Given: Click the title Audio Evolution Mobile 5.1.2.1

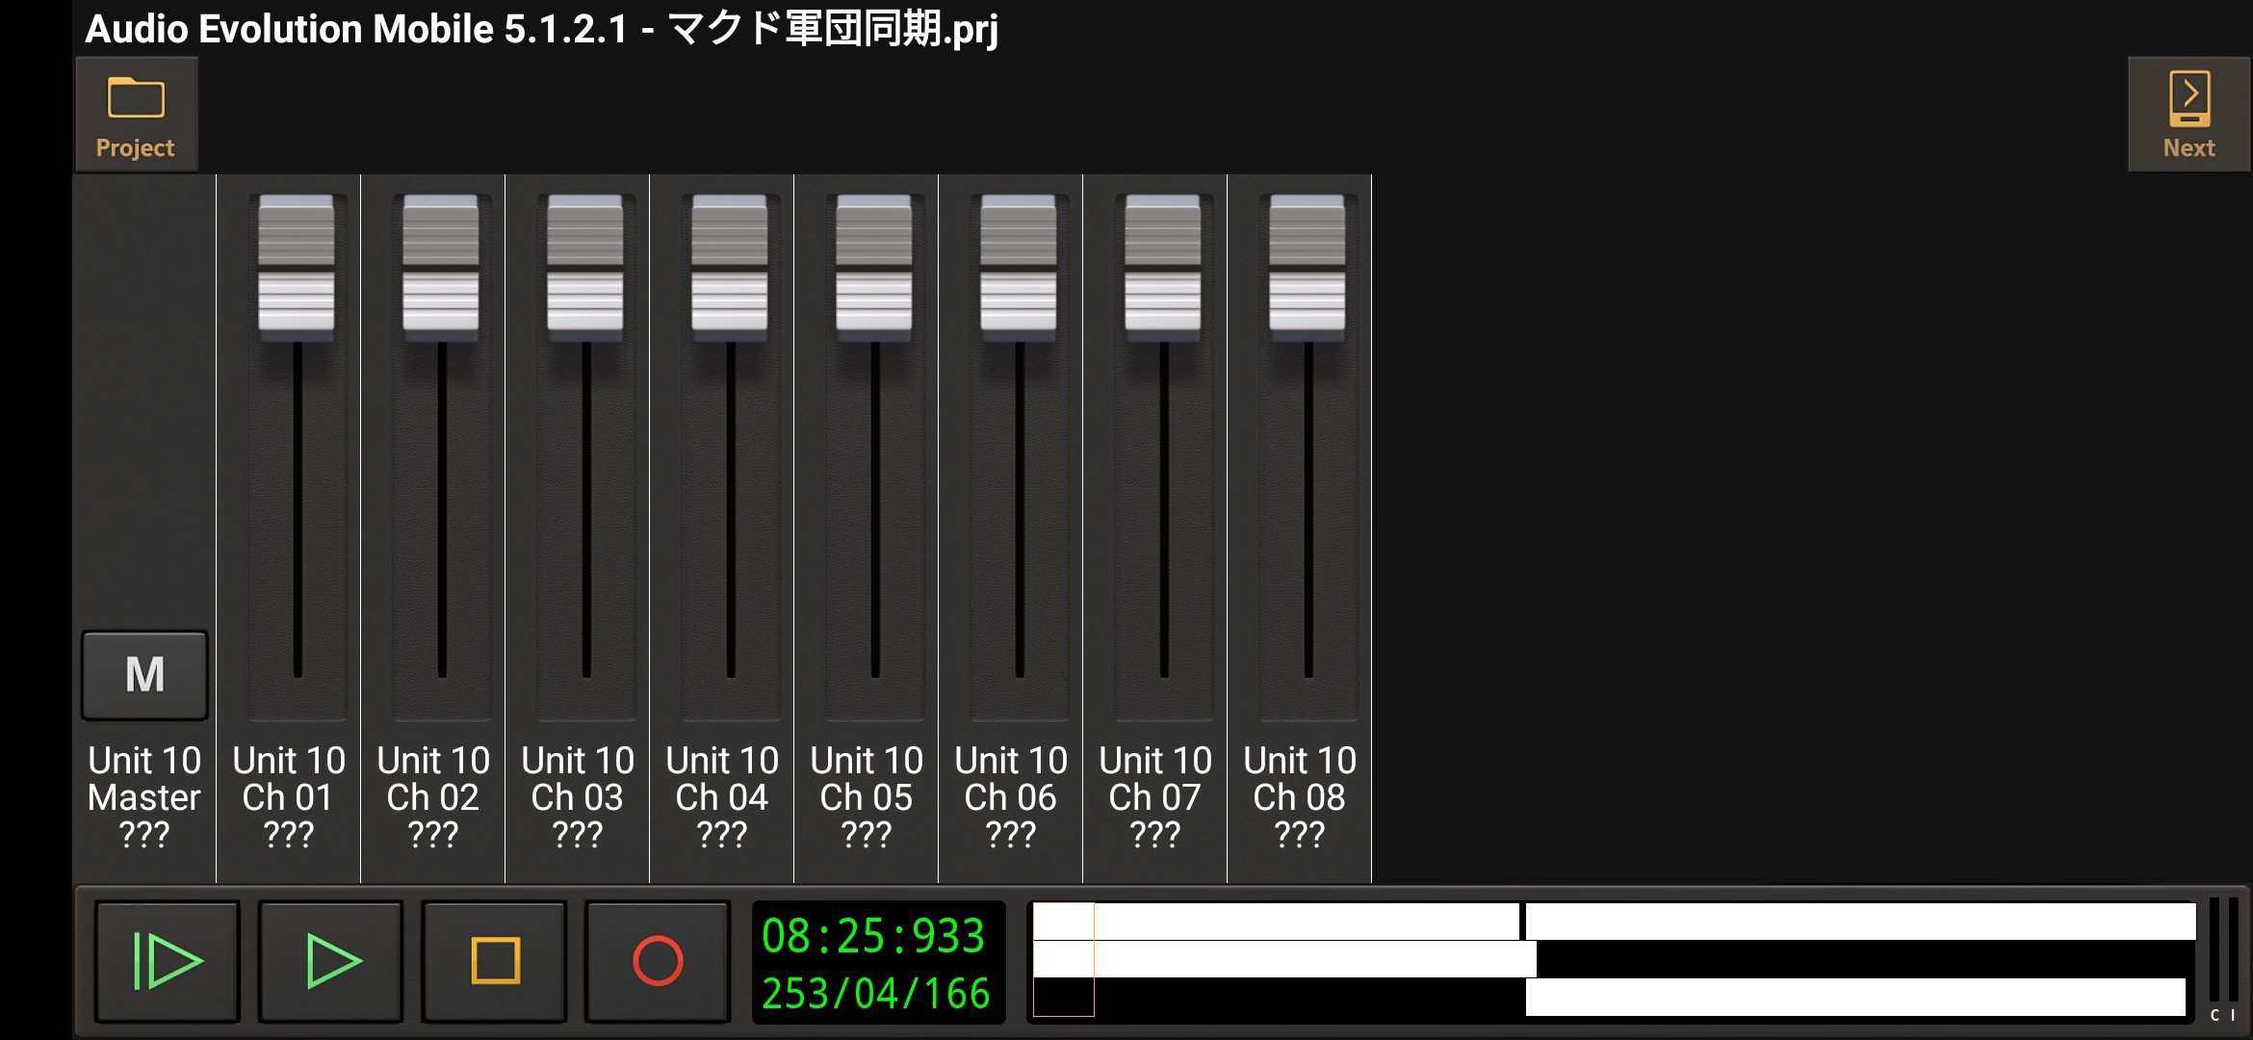Looking at the screenshot, I should tap(356, 29).
